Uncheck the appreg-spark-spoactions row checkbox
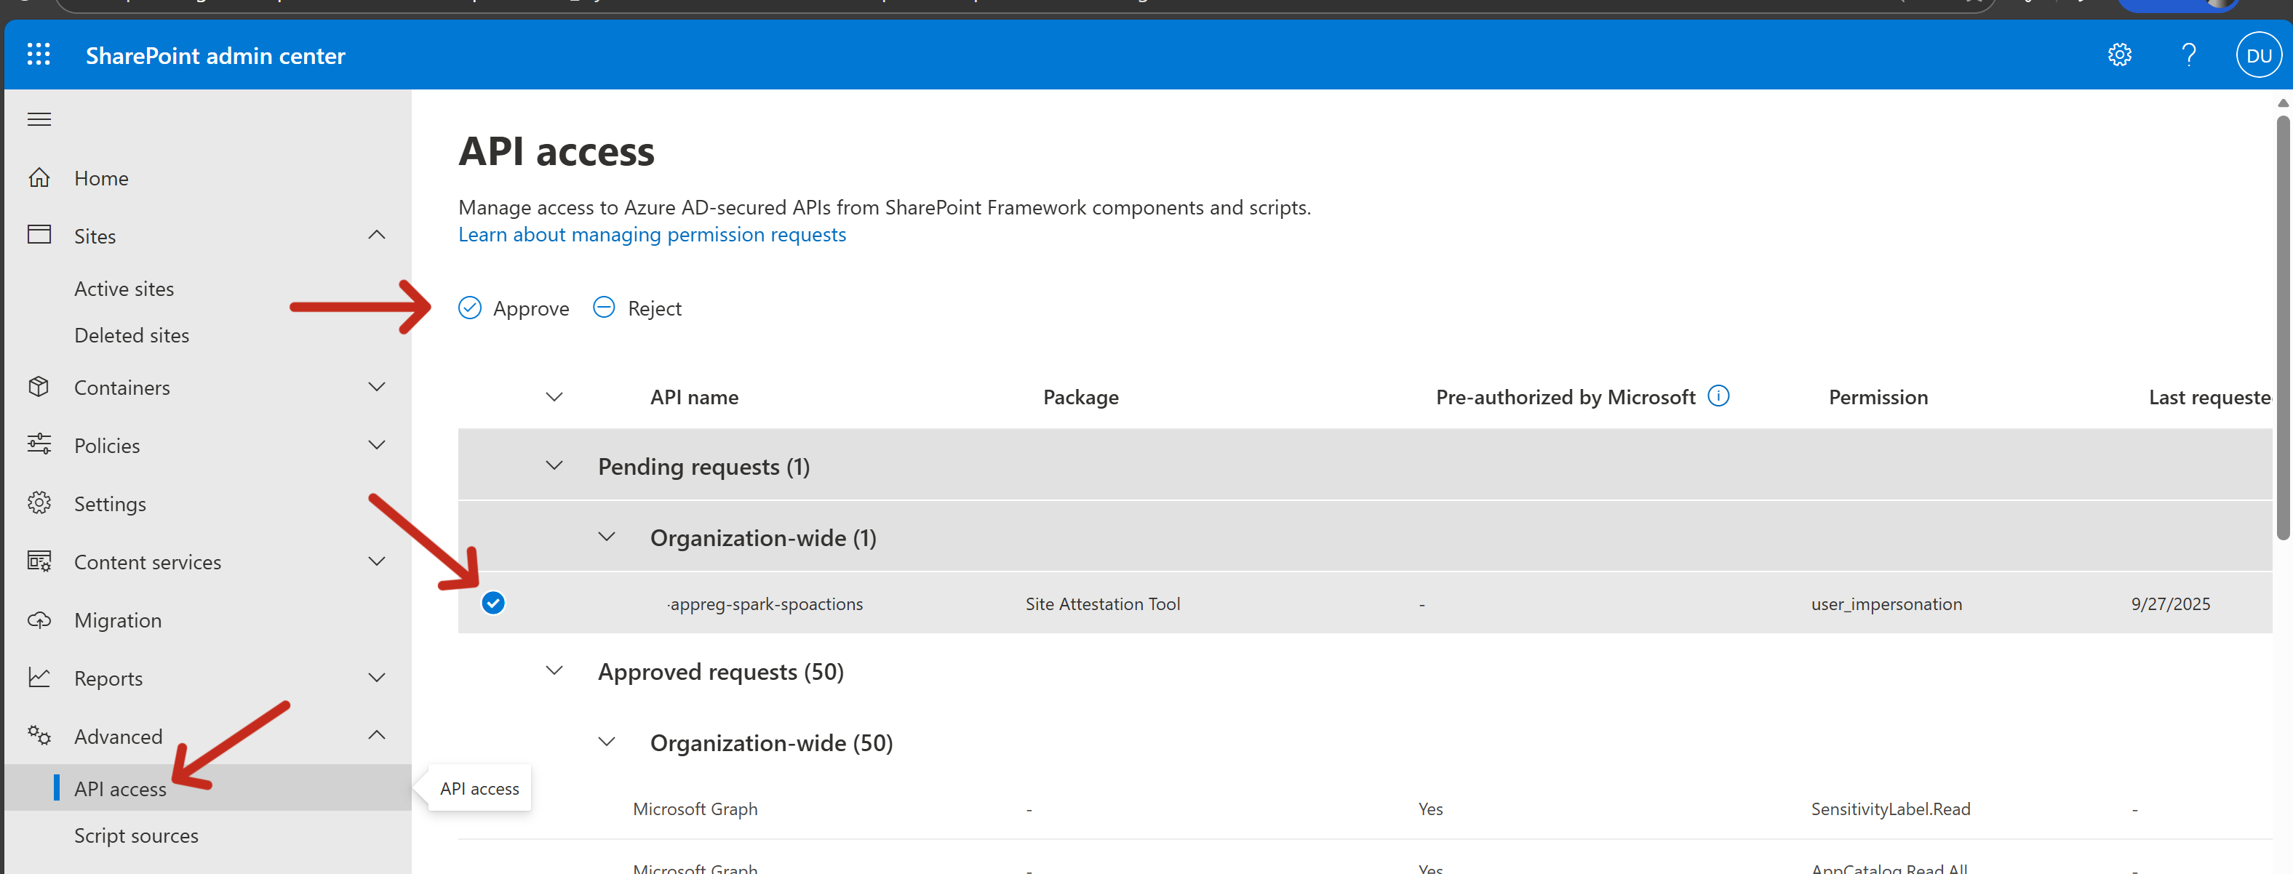The image size is (2293, 874). [493, 604]
